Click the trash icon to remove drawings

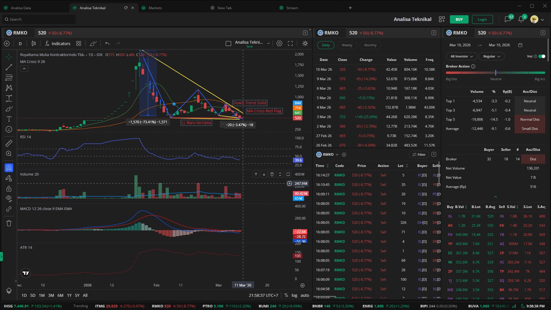[x=9, y=223]
